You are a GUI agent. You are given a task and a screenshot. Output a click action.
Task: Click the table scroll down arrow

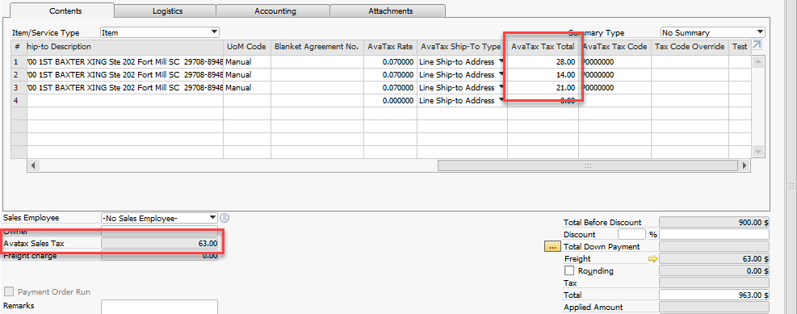point(758,152)
